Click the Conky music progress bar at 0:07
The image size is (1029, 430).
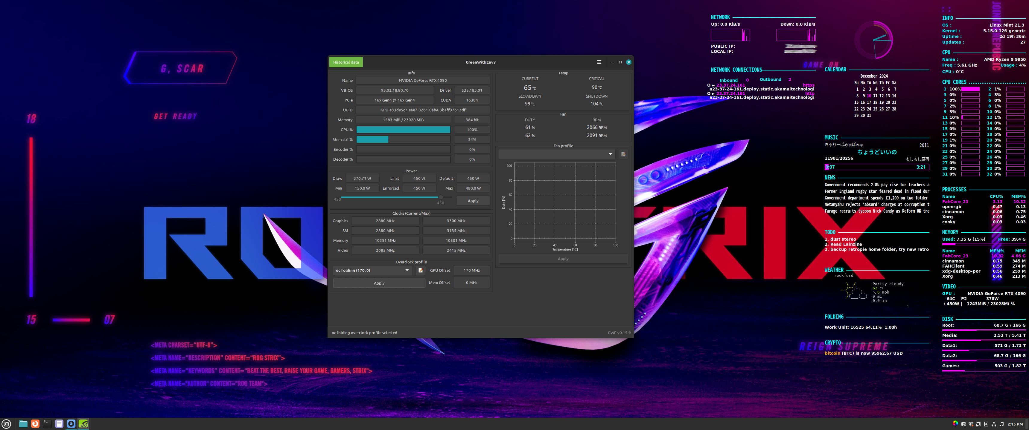(x=877, y=167)
